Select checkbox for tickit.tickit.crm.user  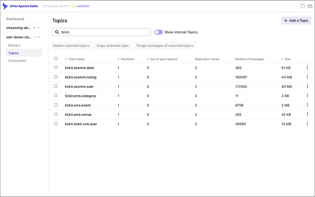(x=56, y=124)
